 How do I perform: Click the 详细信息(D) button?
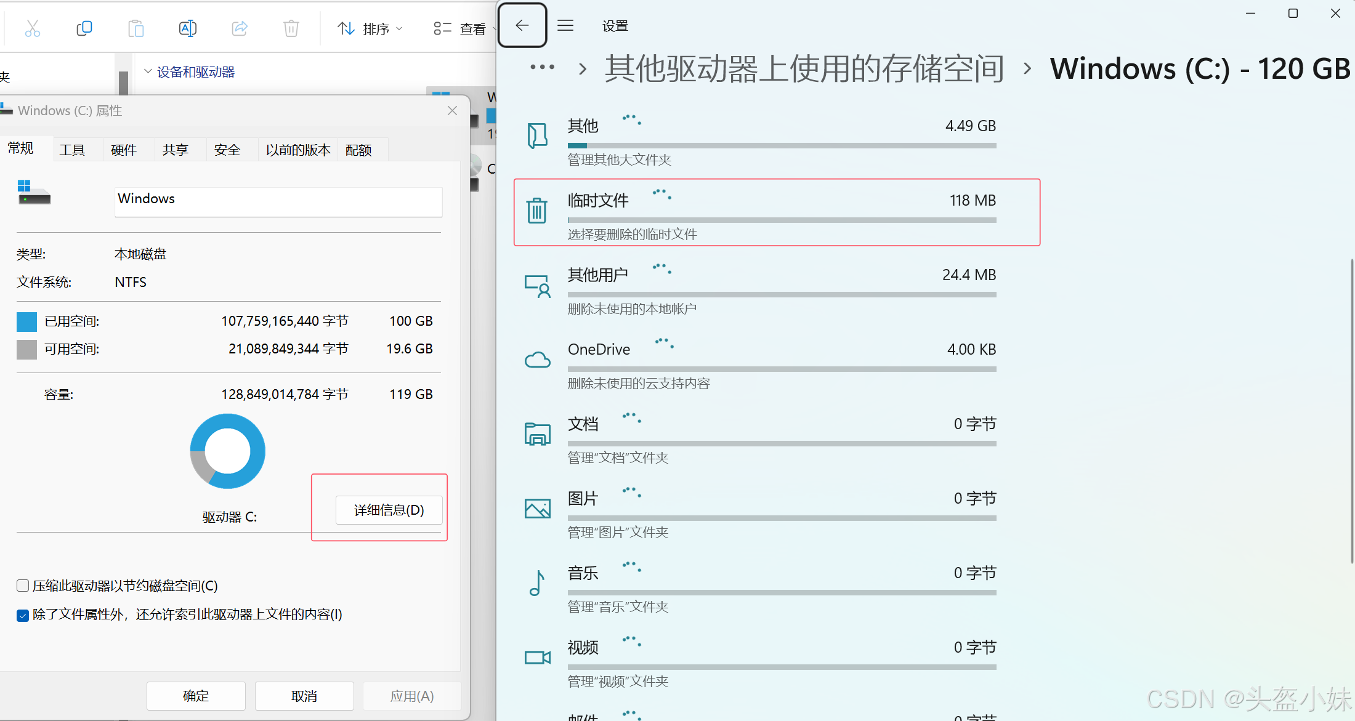tap(389, 510)
